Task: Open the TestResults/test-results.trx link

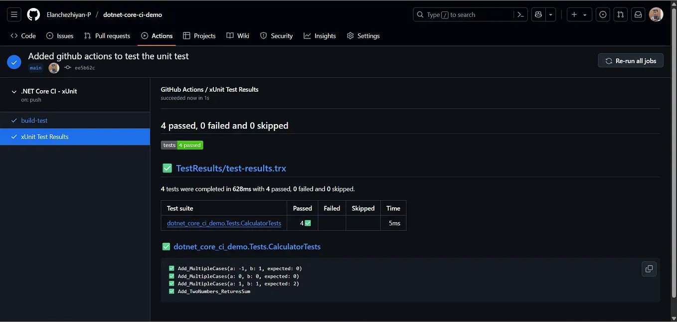Action: pyautogui.click(x=230, y=168)
